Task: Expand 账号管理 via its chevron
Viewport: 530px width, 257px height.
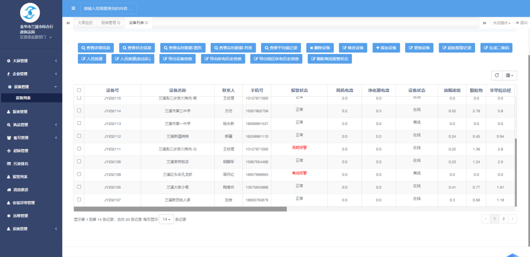Action: tap(56, 138)
